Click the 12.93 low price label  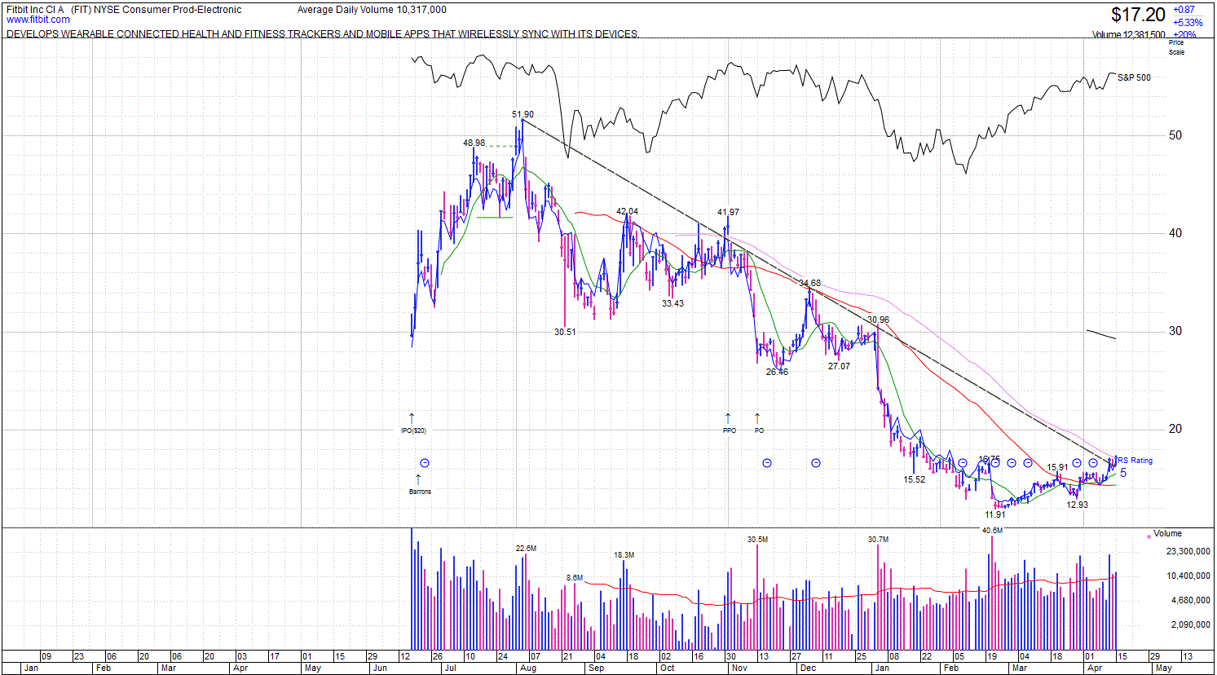(1078, 505)
